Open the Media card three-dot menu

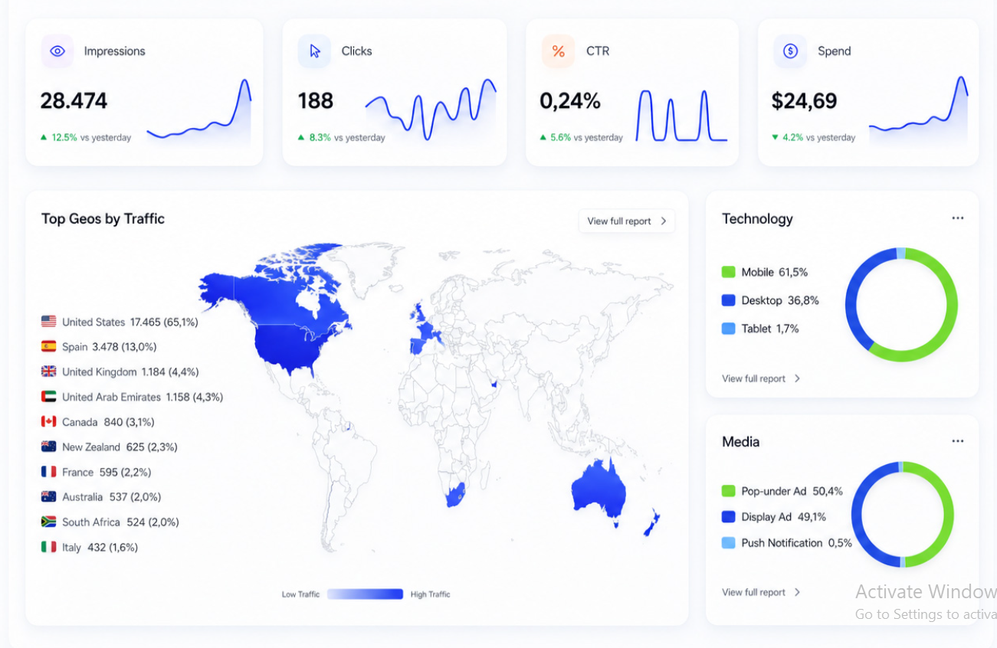(x=958, y=441)
